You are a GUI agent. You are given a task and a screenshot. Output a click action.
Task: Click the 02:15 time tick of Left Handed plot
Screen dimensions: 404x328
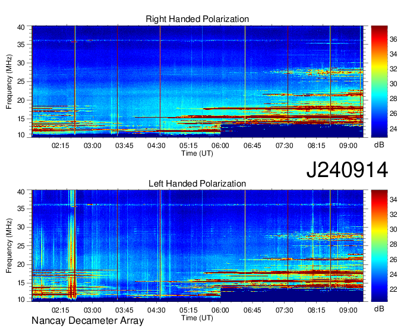point(60,310)
